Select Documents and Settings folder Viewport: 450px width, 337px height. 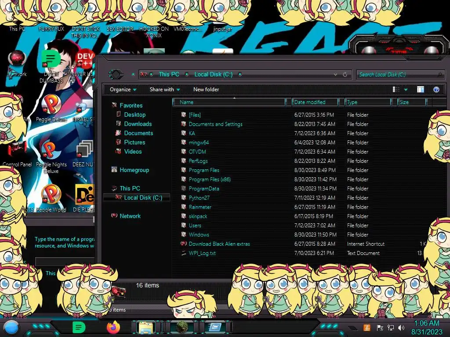(215, 124)
